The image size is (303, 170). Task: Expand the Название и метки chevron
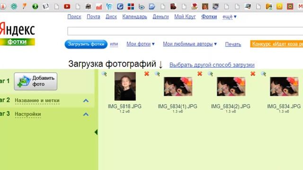(x=86, y=101)
